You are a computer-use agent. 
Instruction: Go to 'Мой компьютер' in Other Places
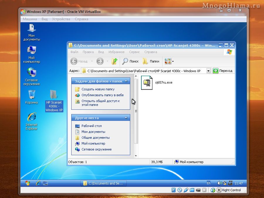(93, 144)
